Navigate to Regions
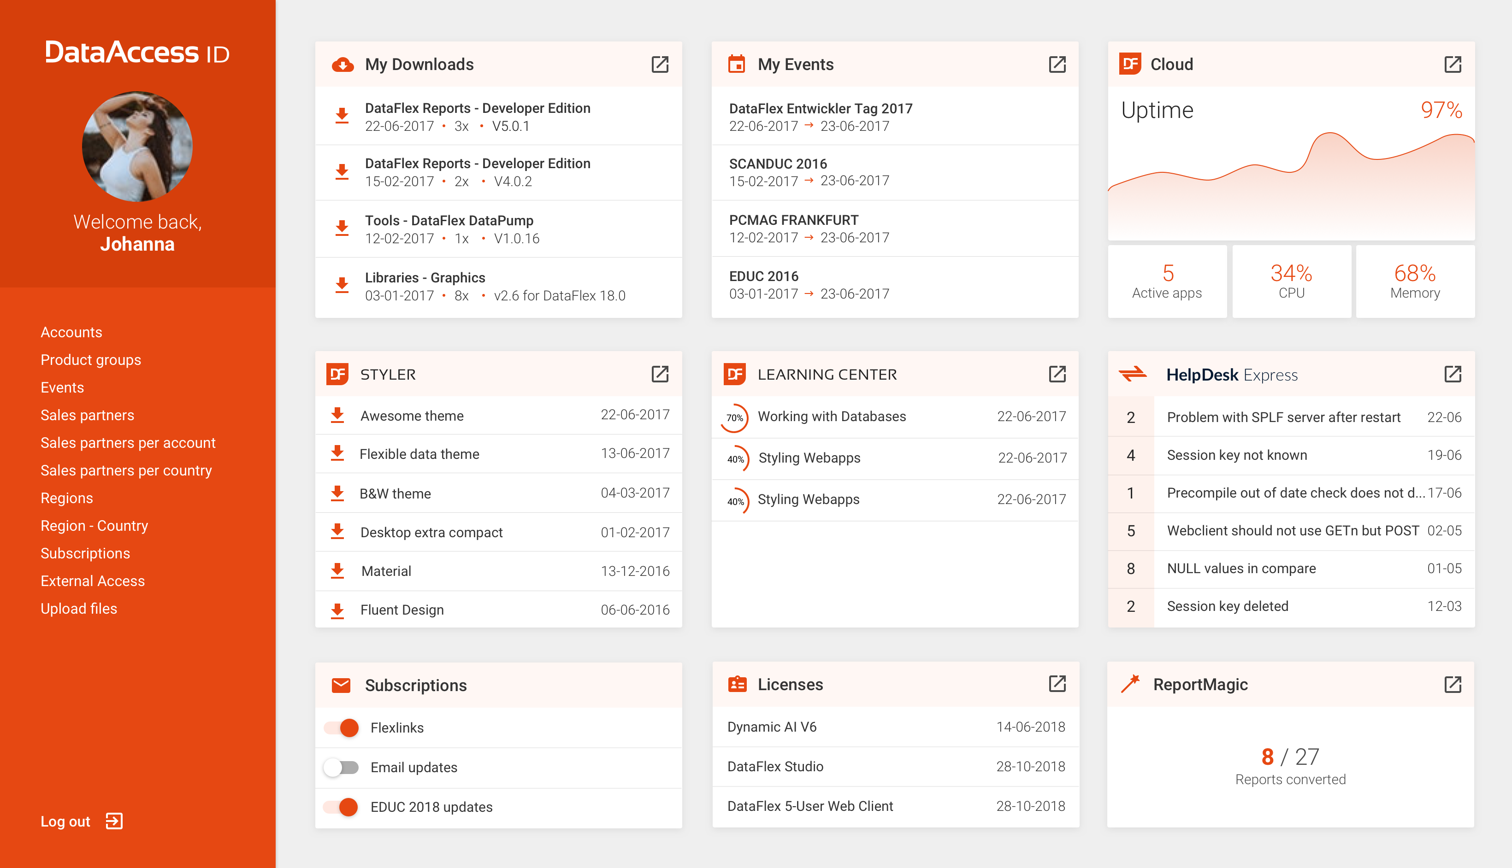Screen dimensions: 1512x868 coord(67,498)
